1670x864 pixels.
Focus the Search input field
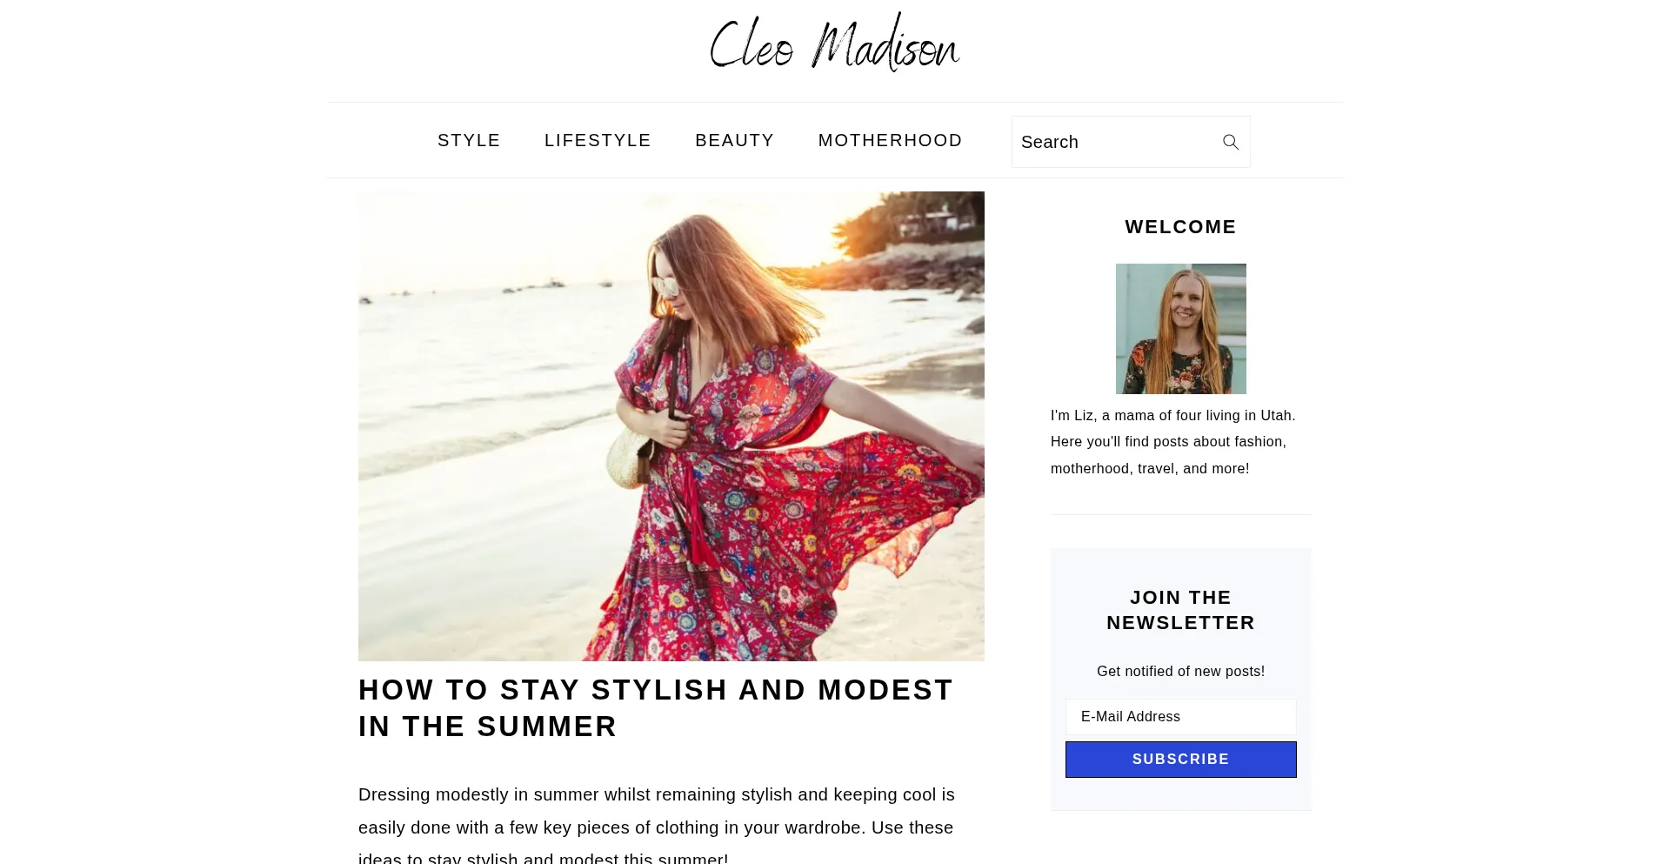coord(1116,142)
